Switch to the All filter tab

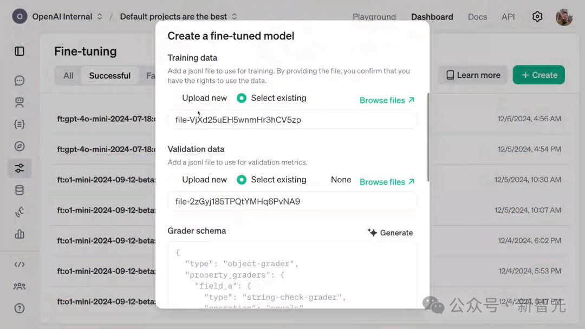[68, 76]
